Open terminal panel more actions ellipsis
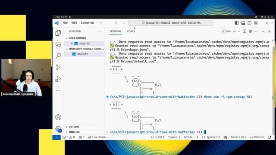This screenshot has height=155, width=276. (257, 31)
